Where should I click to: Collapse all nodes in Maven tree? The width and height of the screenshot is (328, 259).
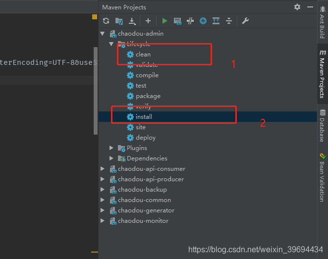(x=229, y=21)
